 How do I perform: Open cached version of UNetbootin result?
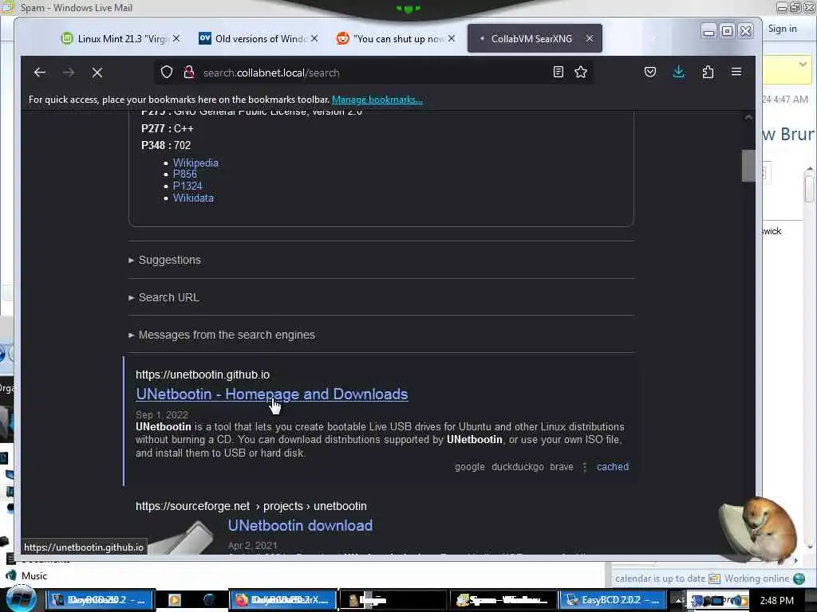point(612,467)
